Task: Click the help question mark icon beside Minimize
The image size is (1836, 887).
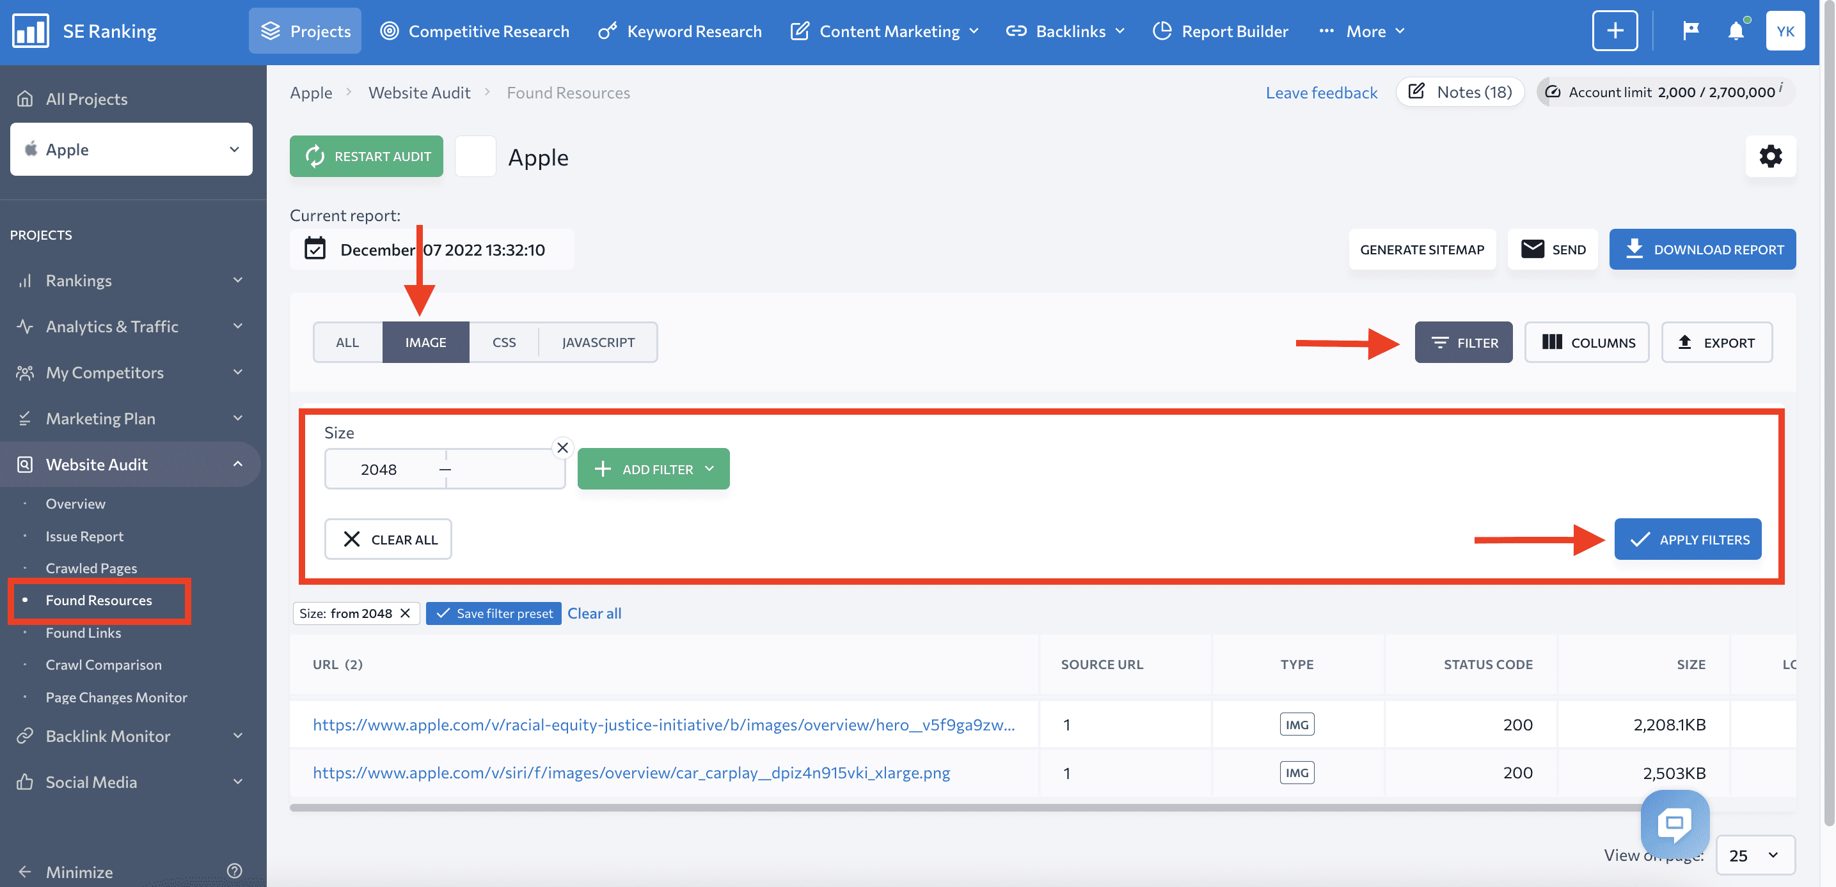Action: click(x=235, y=870)
